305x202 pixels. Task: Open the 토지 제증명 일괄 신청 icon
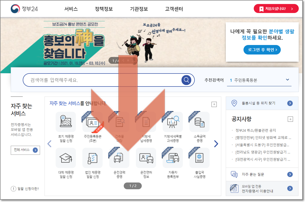click(66, 122)
